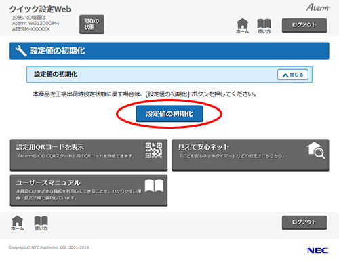
Task: Open the 使い方 book icon in the top header
Action: tap(264, 26)
